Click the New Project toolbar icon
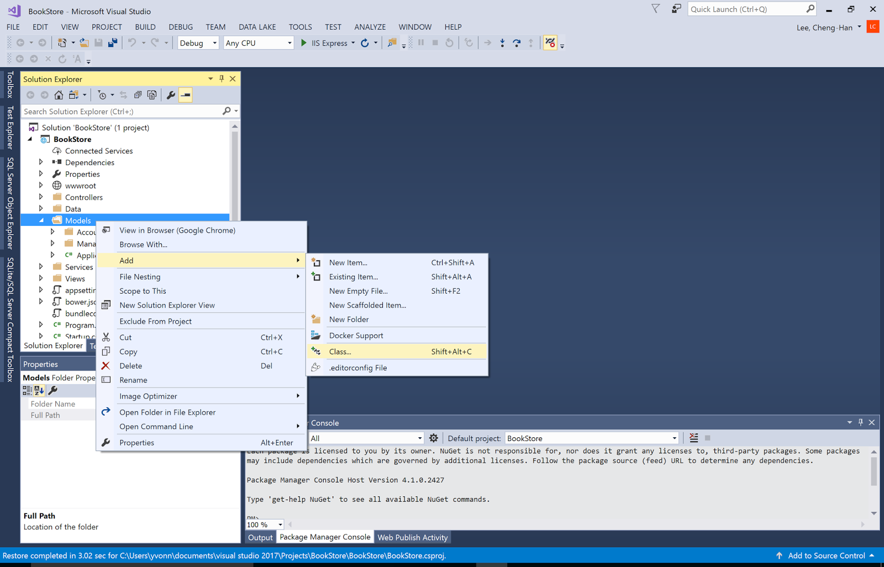This screenshot has width=884, height=567. 62,43
